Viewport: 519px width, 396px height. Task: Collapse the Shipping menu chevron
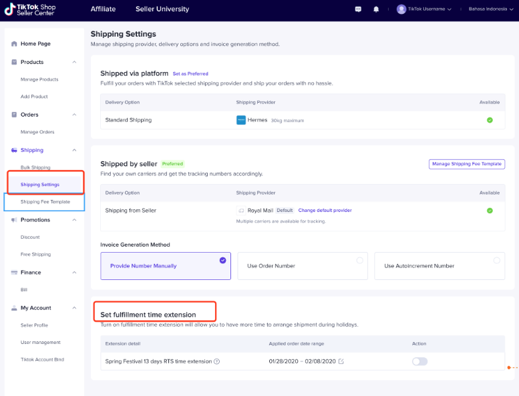(x=74, y=150)
